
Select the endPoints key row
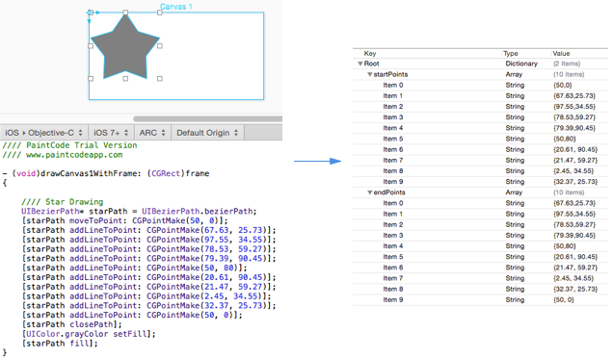click(480, 192)
